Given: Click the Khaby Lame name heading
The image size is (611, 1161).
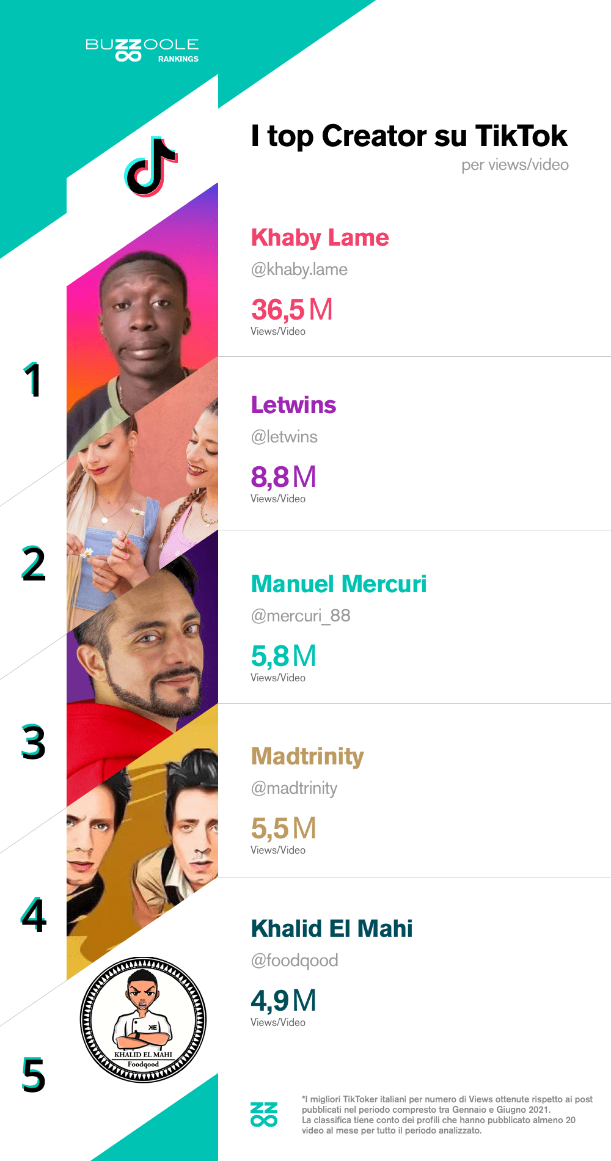Looking at the screenshot, I should [320, 238].
